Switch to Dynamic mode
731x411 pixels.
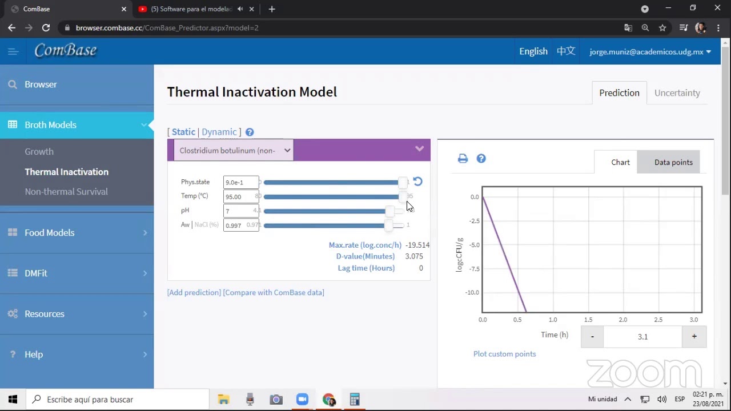219,132
